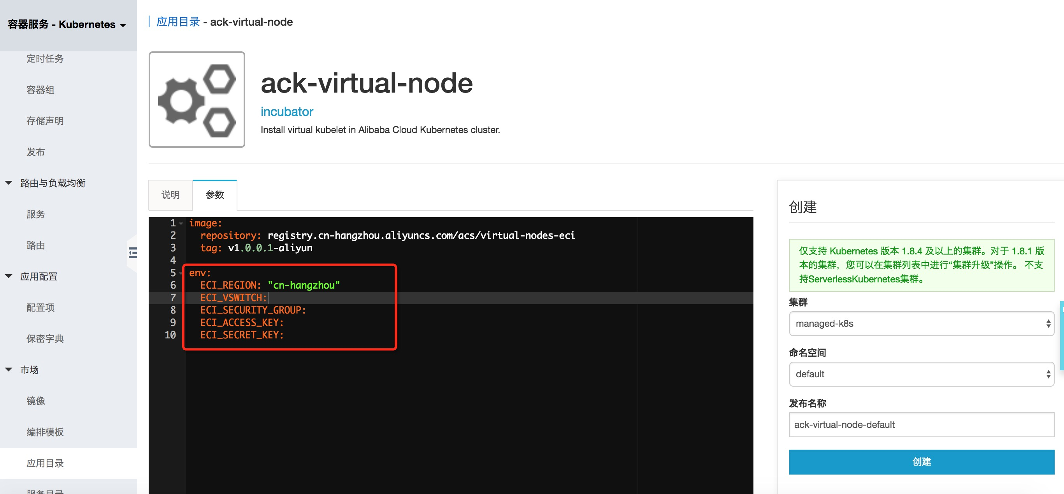Open 发布 in the sidebar
This screenshot has height=494, width=1064.
(x=35, y=152)
